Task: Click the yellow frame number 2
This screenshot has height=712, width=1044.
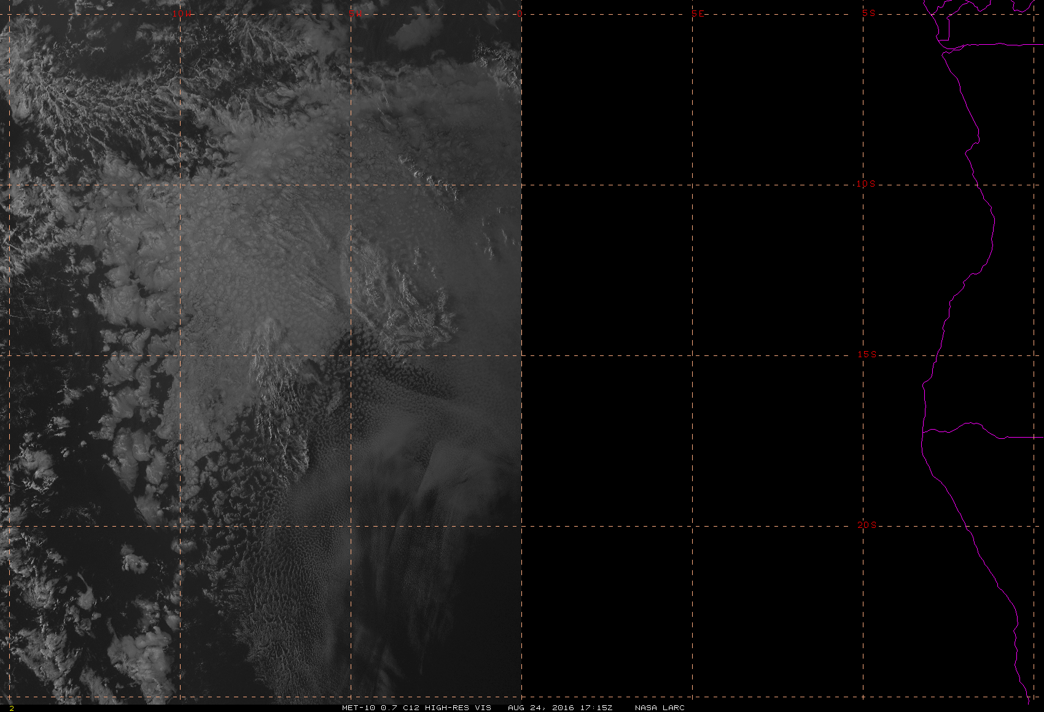Action: [11, 708]
